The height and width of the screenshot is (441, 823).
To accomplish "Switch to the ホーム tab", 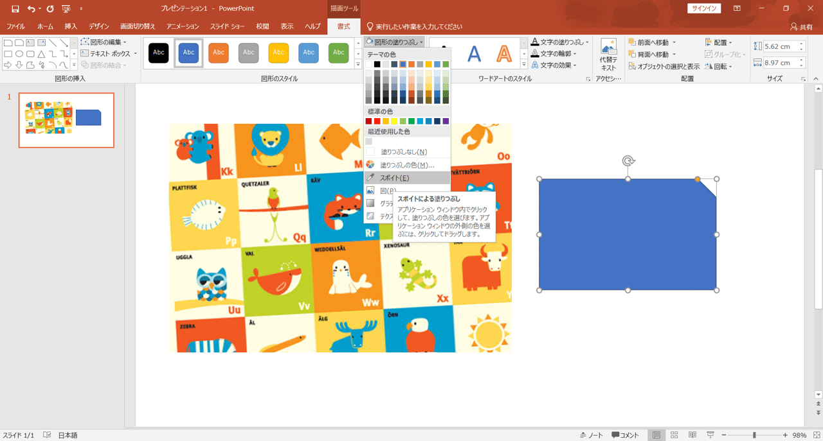I will point(45,26).
